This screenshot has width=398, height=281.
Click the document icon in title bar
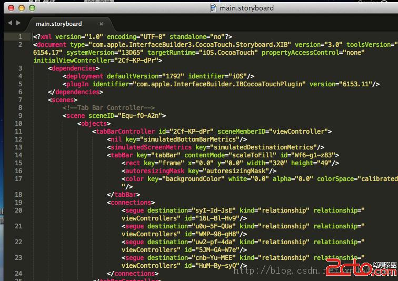tap(213, 8)
